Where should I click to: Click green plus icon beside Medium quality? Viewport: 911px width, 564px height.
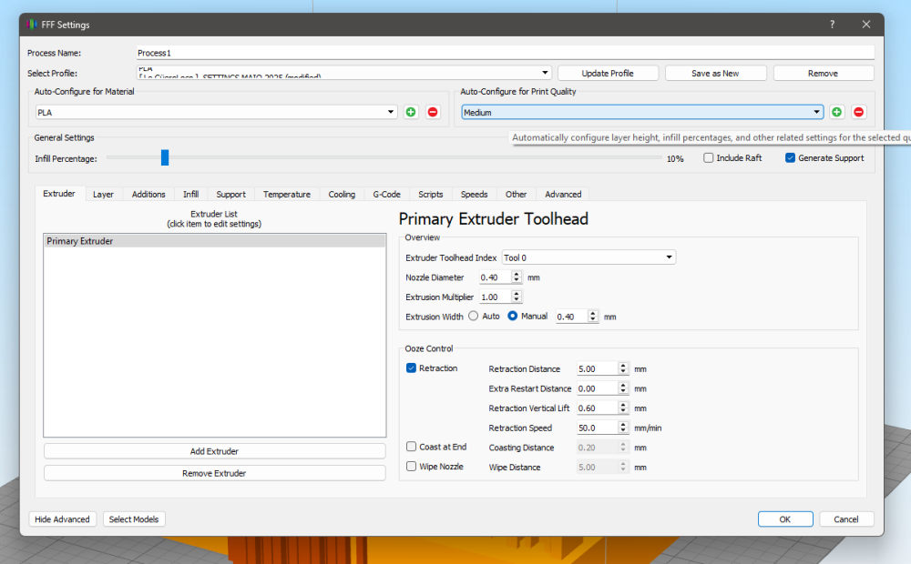[x=836, y=112]
